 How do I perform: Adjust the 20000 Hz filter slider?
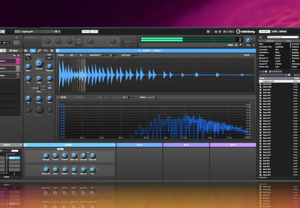point(151,97)
